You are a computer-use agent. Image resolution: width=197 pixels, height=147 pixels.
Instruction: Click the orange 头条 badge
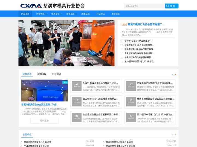click(124, 24)
